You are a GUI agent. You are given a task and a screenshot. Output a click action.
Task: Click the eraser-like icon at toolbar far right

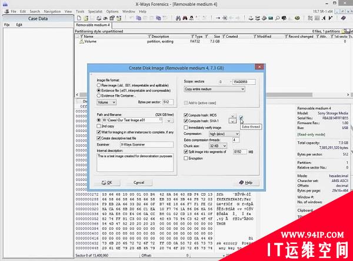click(x=343, y=18)
